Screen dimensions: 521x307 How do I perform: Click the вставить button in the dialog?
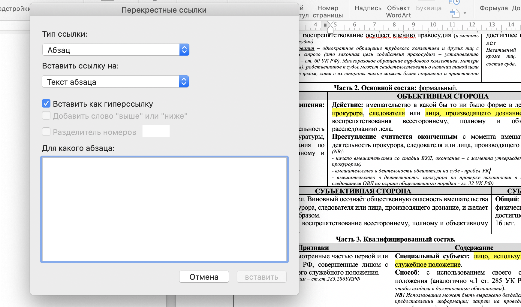tap(261, 277)
